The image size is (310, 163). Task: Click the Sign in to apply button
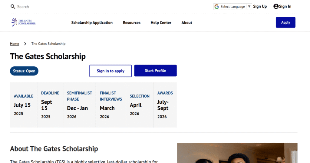[110, 71]
